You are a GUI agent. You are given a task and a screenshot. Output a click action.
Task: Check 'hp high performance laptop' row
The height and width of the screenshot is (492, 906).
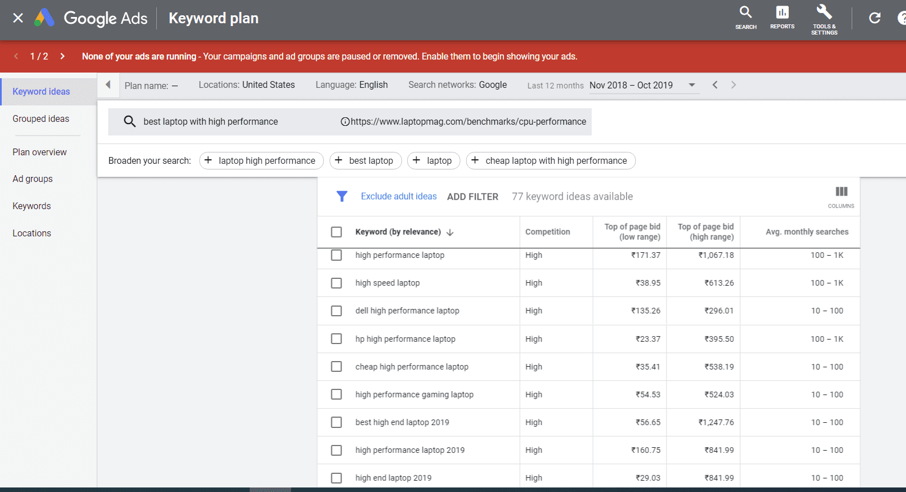point(336,338)
